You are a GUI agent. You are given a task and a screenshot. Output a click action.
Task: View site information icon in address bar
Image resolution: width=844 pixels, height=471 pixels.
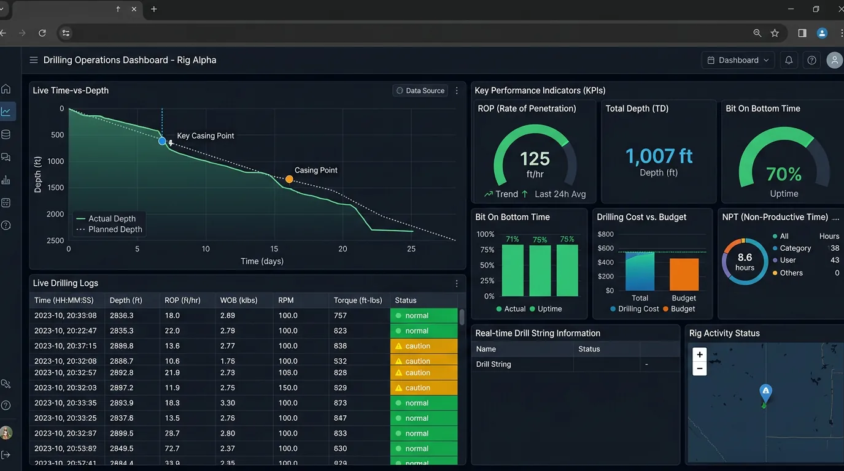coord(66,33)
